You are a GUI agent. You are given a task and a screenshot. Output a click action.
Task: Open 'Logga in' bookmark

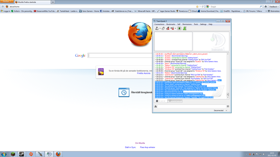(x=5, y=11)
